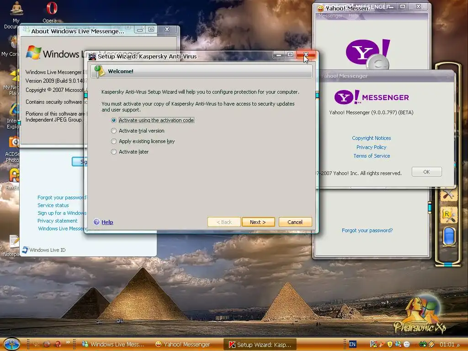
Task: Open Yahoo Privacy Policy link
Action: [371, 147]
